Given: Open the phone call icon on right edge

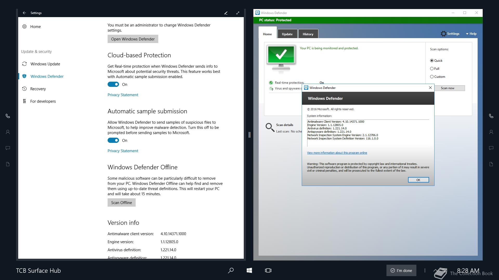Looking at the screenshot, I should [491, 116].
